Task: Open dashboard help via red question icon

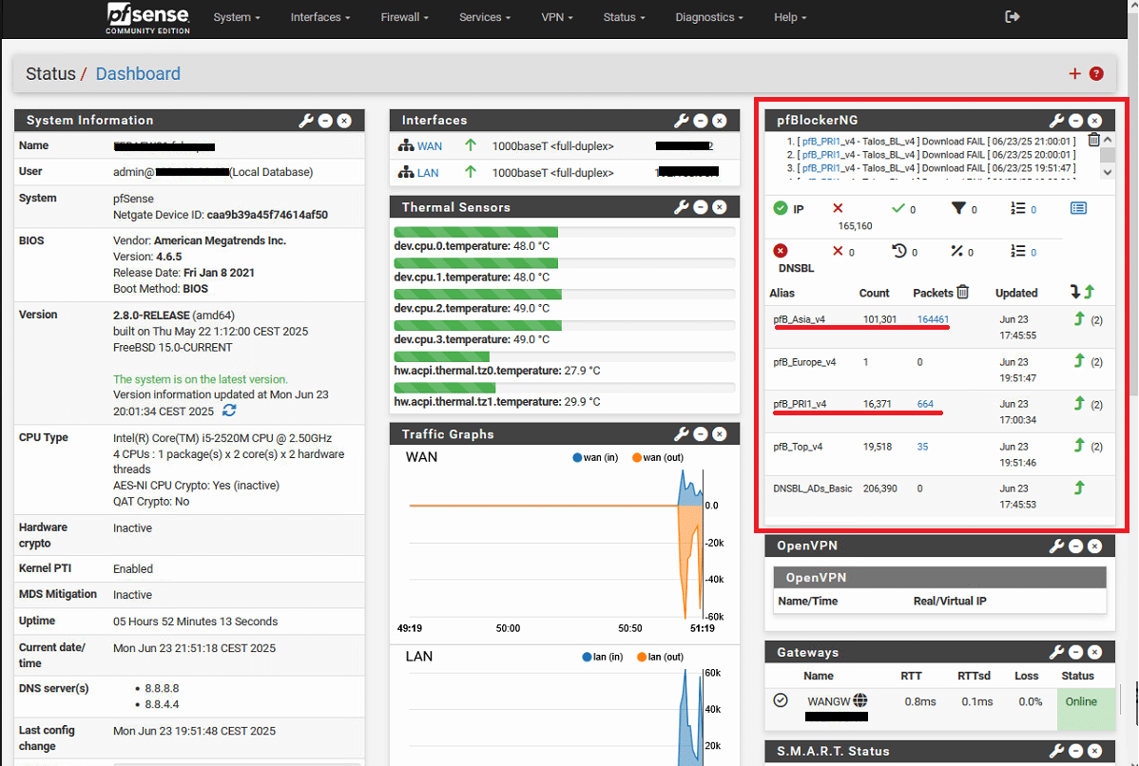Action: tap(1097, 73)
